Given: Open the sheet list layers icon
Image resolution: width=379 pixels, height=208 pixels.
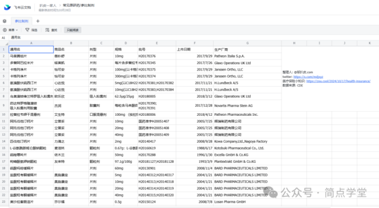Looking at the screenshot, I should (x=5, y=21).
